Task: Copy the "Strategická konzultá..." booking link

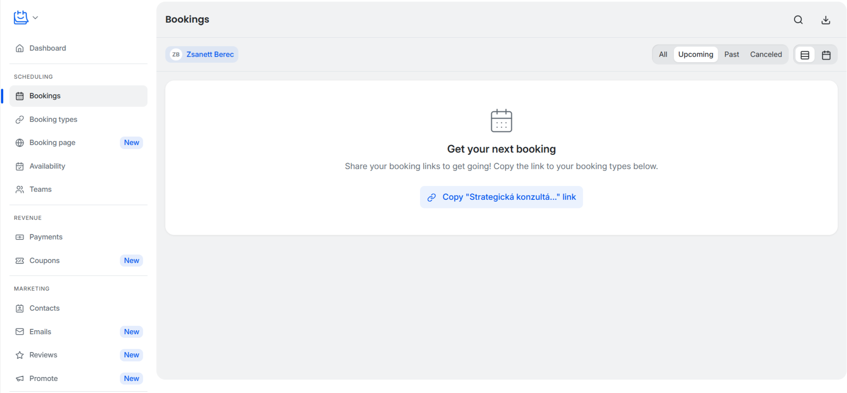Action: (501, 197)
